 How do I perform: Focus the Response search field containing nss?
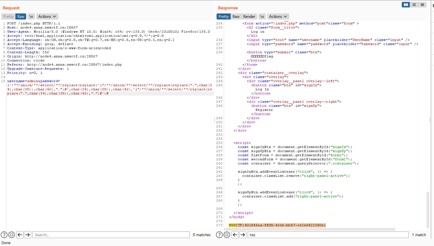(328, 235)
